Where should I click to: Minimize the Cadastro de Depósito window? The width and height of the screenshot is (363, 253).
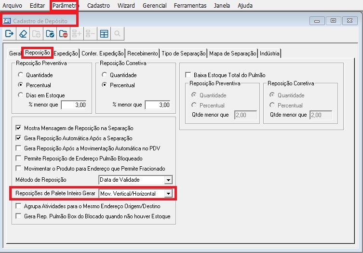click(x=317, y=21)
